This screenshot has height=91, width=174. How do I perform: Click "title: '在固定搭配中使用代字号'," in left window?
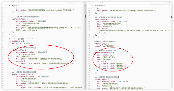tap(28, 23)
